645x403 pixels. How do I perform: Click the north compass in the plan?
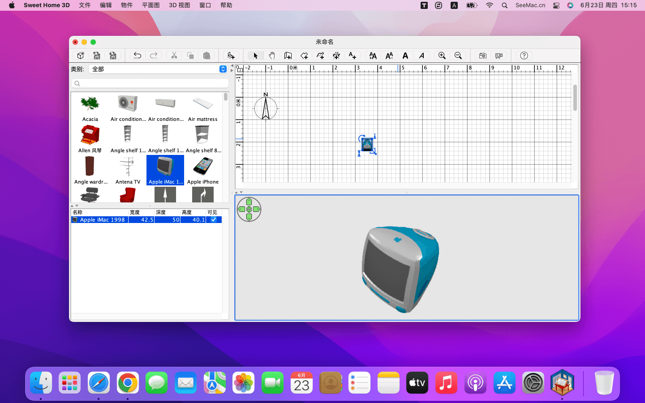point(266,107)
